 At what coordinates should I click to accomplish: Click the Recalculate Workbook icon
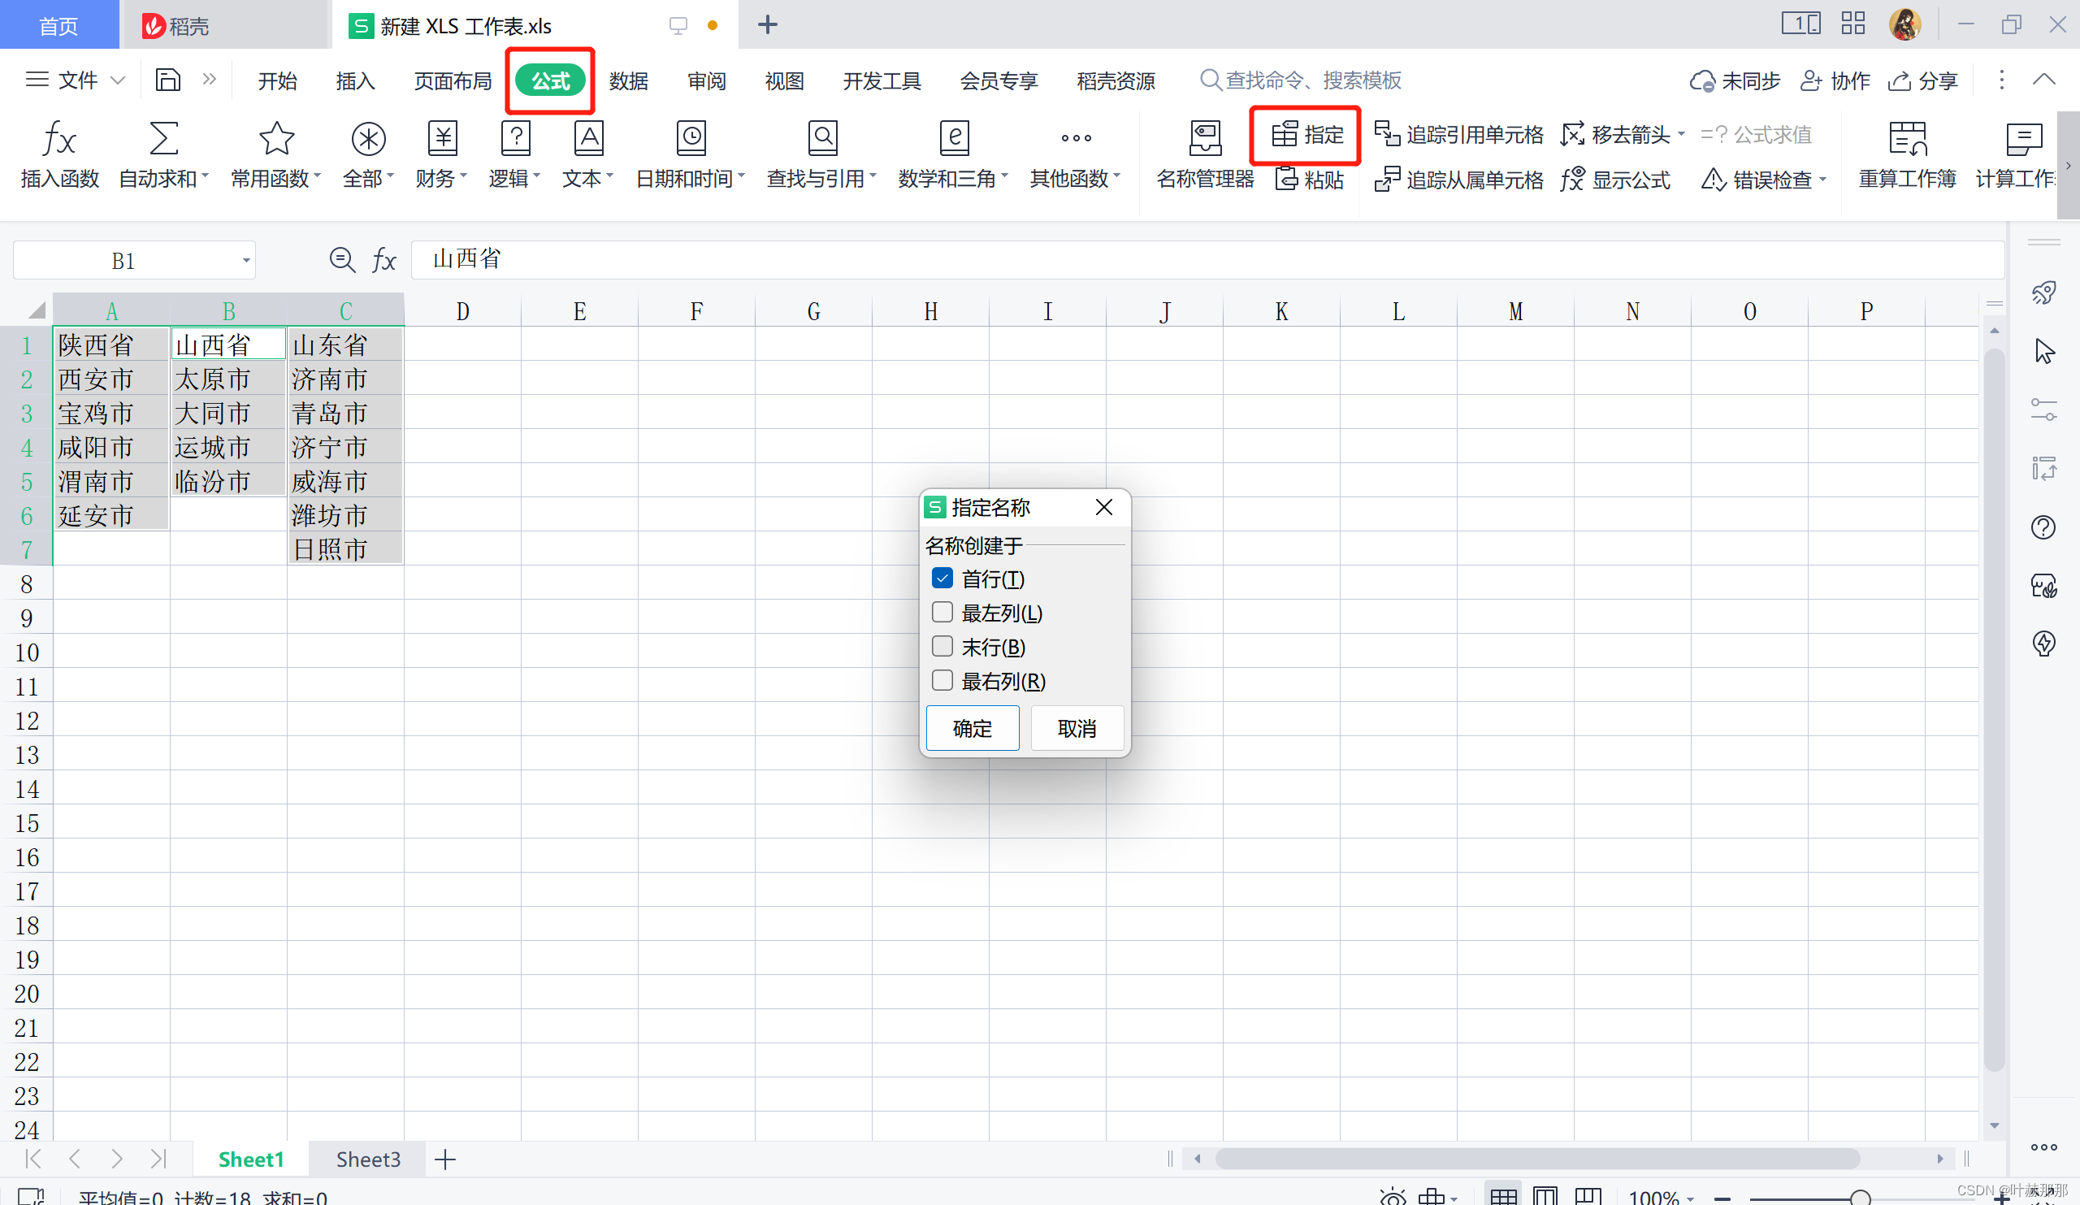[x=1907, y=139]
